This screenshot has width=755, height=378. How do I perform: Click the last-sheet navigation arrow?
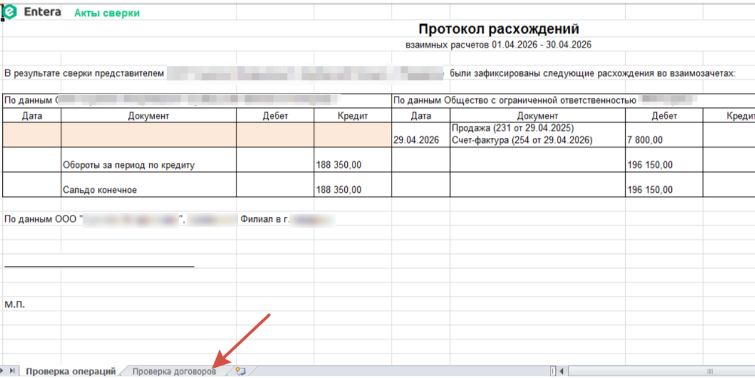click(x=12, y=371)
